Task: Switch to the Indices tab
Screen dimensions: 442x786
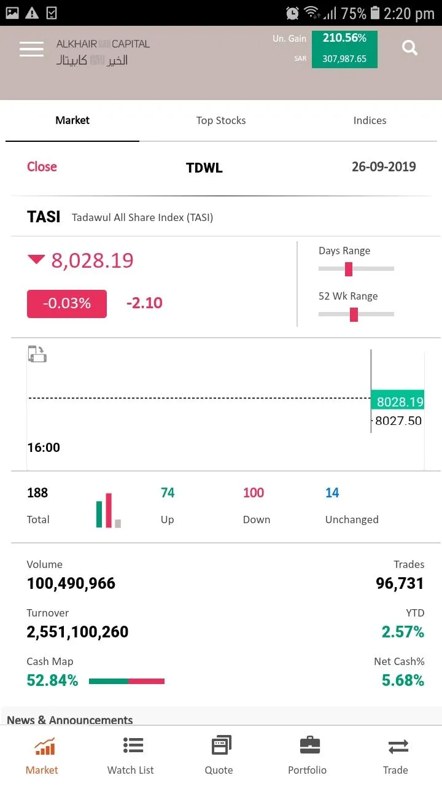Action: [370, 120]
